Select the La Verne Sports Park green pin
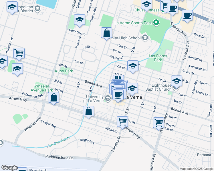The height and width of the screenshot is (171, 214). [156, 23]
